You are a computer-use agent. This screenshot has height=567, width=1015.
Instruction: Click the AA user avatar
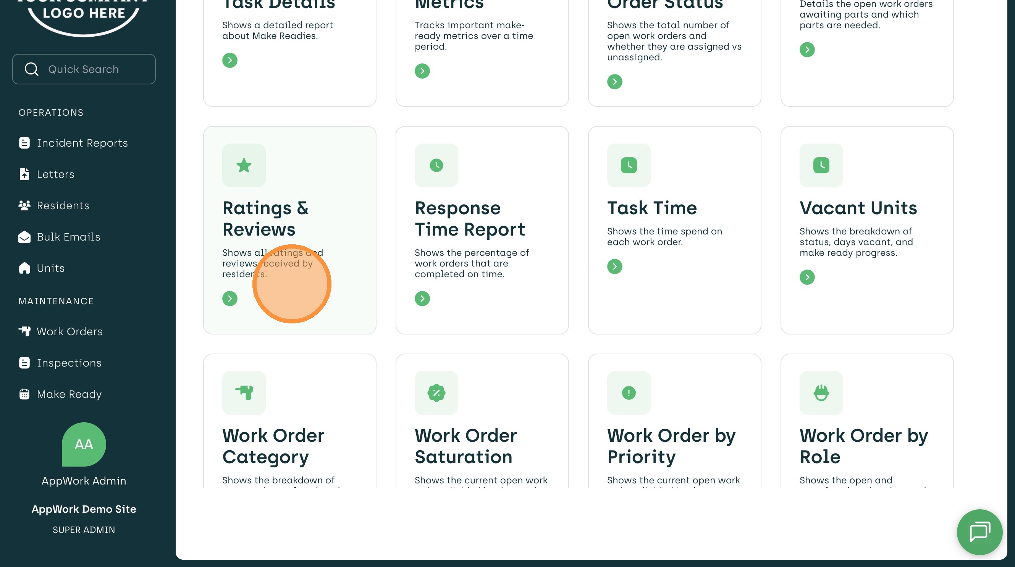(x=84, y=444)
